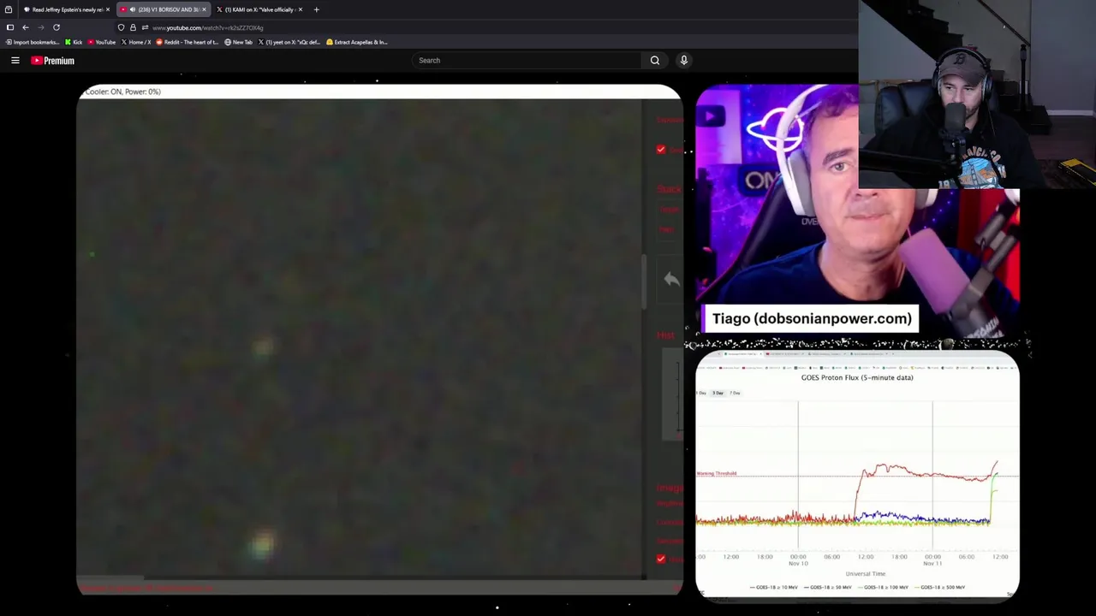The height and width of the screenshot is (616, 1096).
Task: Switch to the Jeffrey Epstein article tab
Action: pyautogui.click(x=67, y=9)
